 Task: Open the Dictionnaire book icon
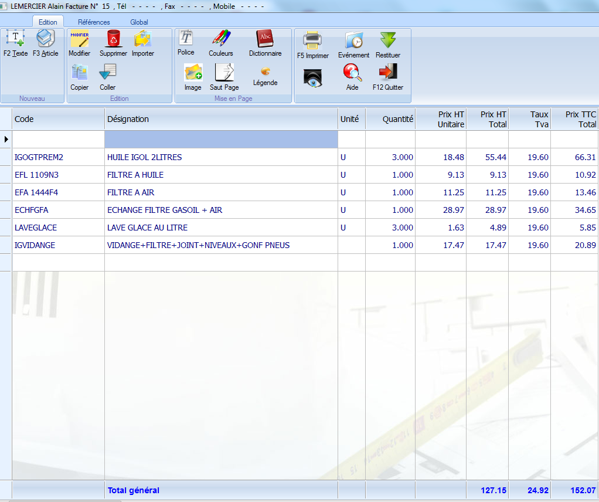265,39
